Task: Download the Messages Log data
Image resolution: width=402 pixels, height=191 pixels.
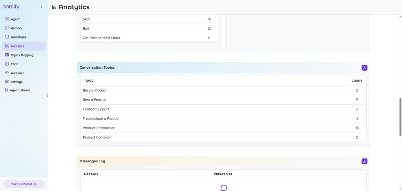Action: [x=364, y=161]
